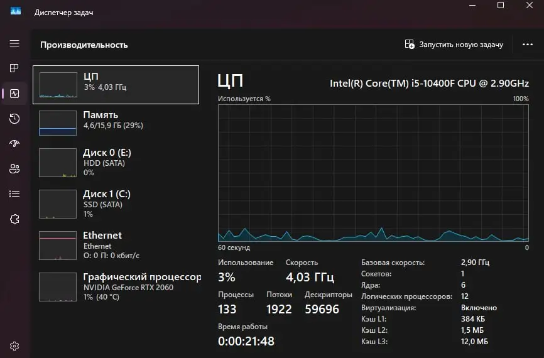Select the Ethernet network item
The image size is (544, 358).
116,245
